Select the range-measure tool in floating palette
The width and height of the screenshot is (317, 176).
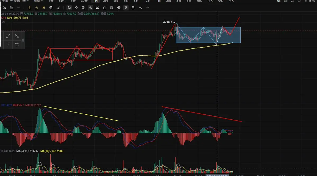tap(17, 45)
